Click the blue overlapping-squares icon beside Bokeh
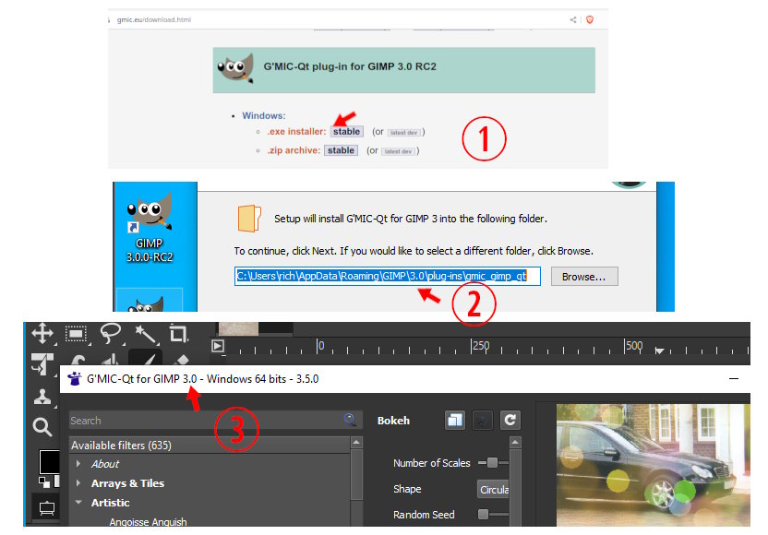Screen dimensions: 768x535 coord(455,420)
